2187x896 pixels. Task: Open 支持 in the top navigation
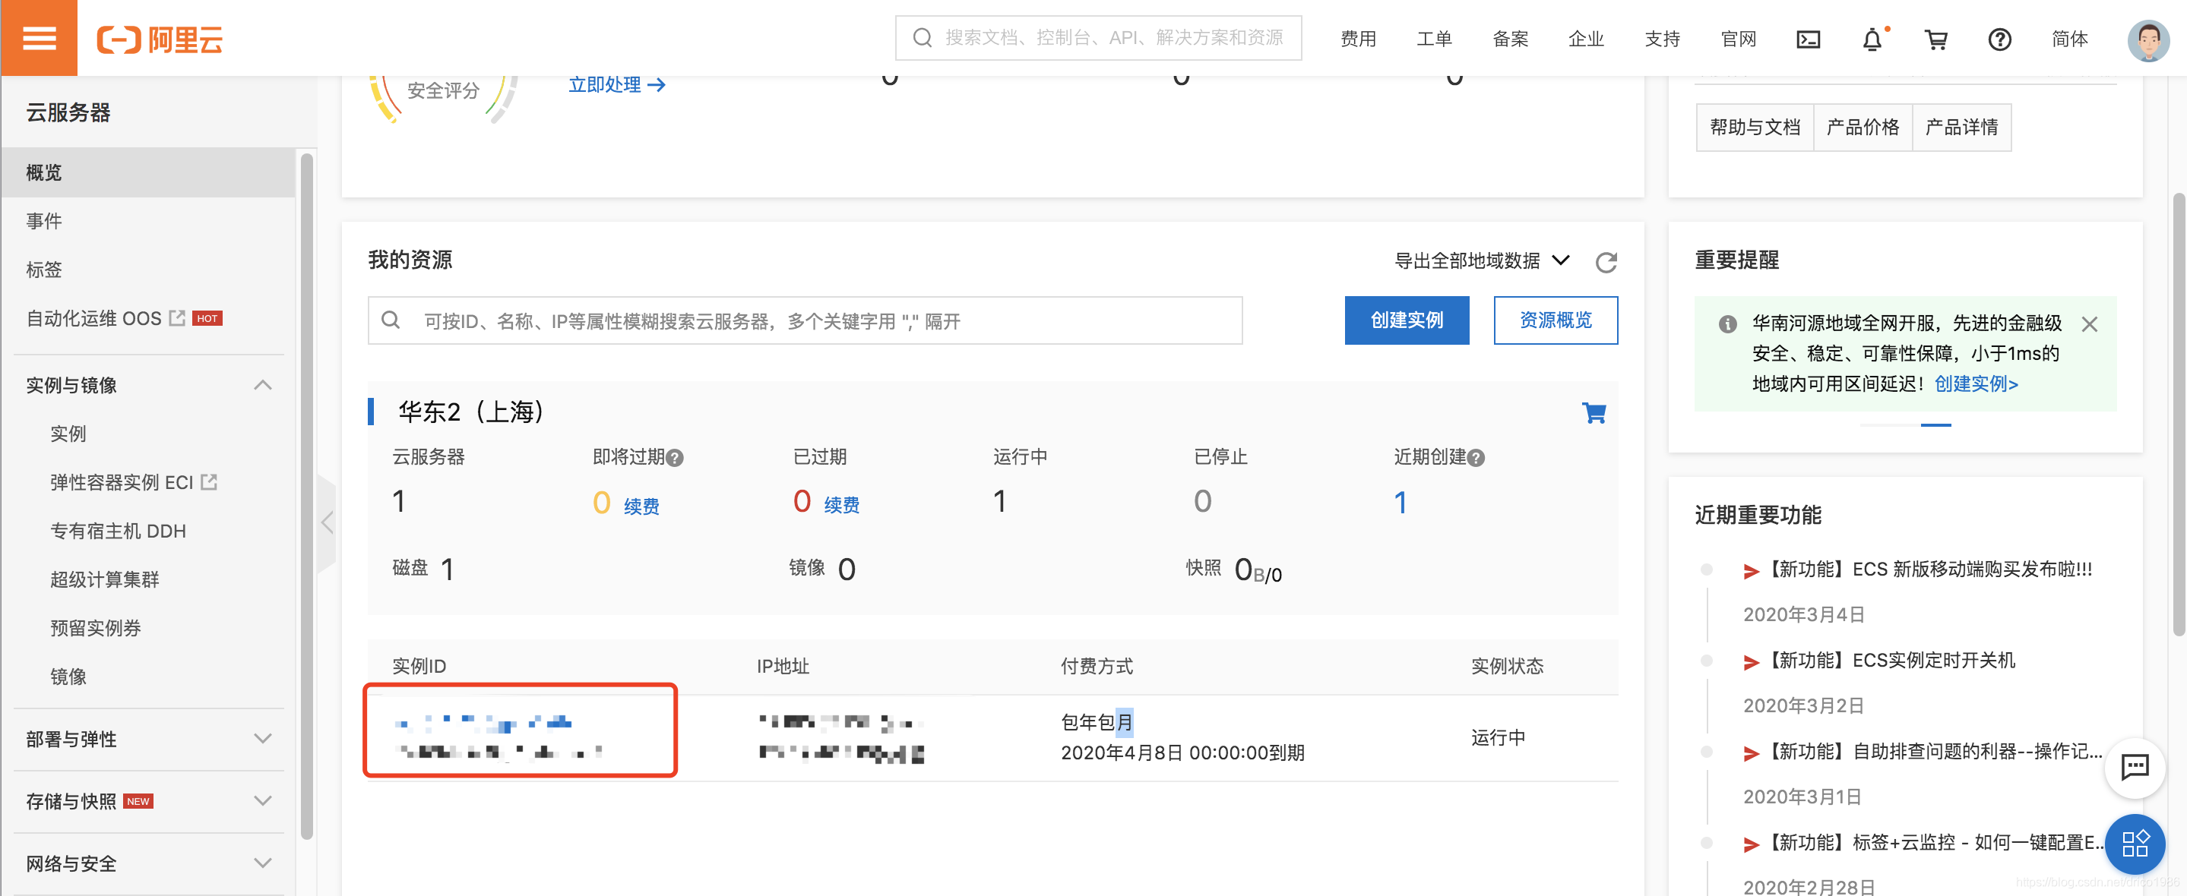[1663, 39]
